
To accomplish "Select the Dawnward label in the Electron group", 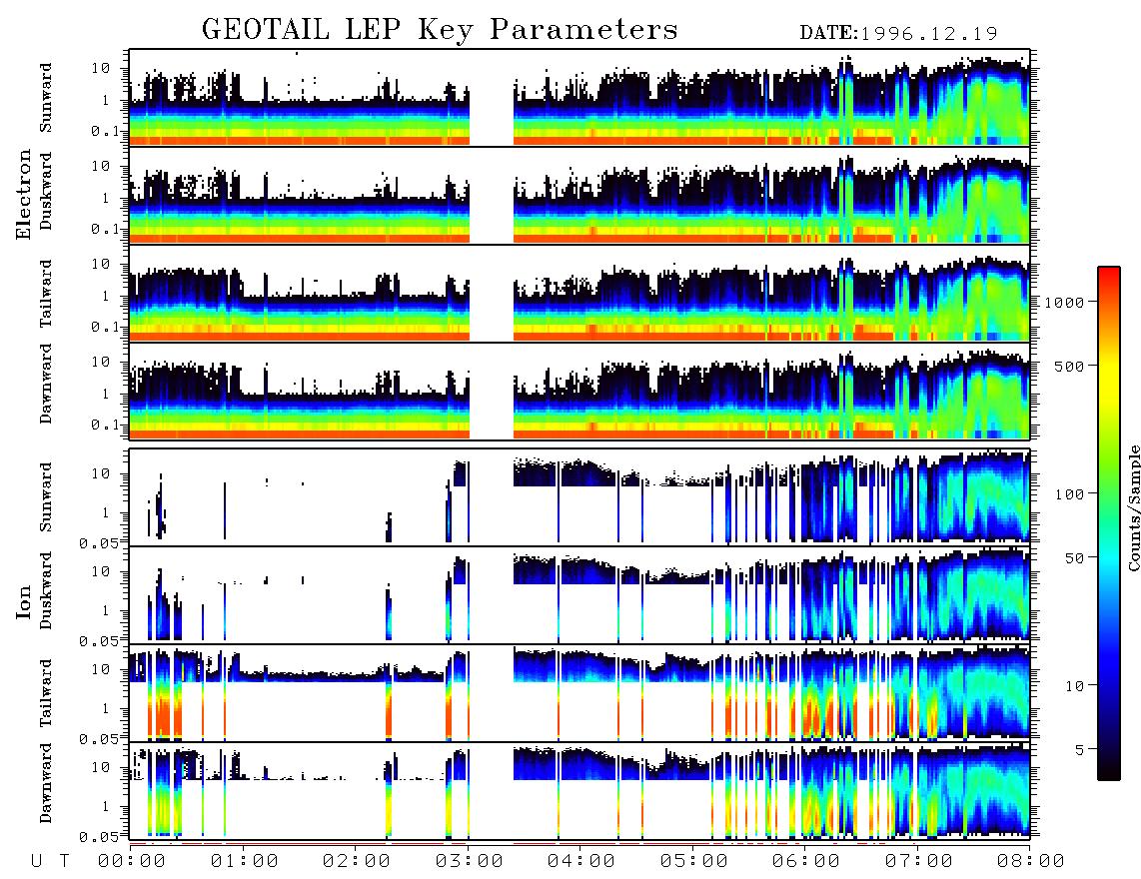I will 46,384.
